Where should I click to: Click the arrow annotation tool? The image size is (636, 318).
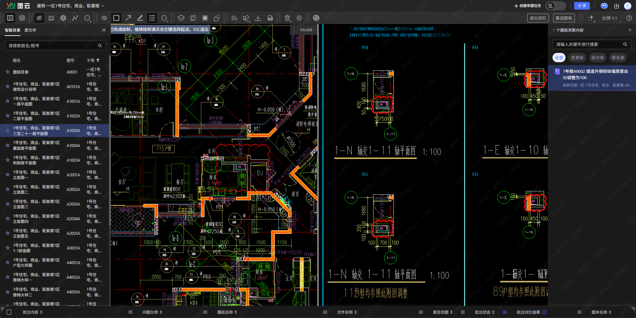128,18
